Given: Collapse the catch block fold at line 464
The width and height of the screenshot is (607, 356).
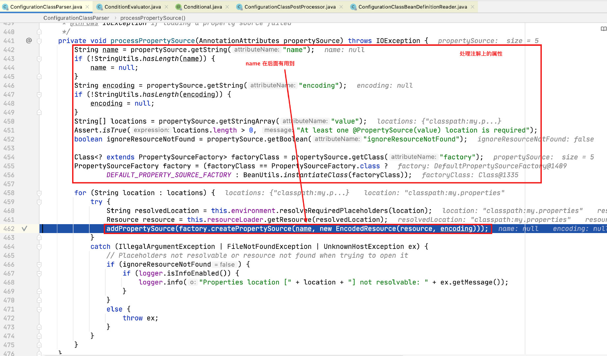Looking at the screenshot, I should [39, 247].
